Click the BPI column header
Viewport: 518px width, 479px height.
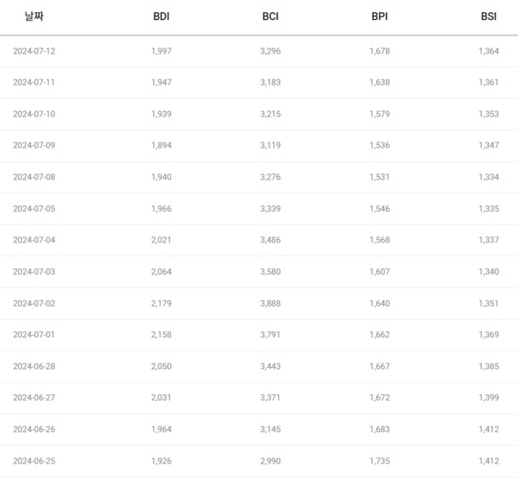click(x=379, y=16)
